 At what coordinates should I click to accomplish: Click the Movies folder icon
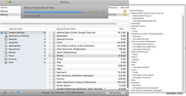pyautogui.click(x=6, y=53)
